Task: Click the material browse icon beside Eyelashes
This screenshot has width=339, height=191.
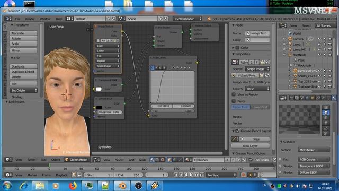Action: point(188,160)
